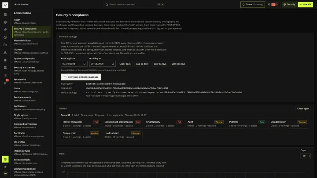Image resolution: width=317 pixels, height=178 pixels.
Task: Open the hash tag icon in the rail
Action: [x=5, y=60]
